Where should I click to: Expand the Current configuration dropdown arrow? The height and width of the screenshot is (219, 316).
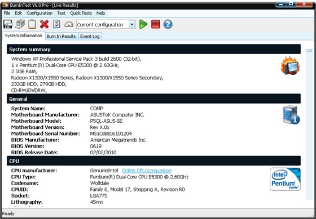coord(132,25)
